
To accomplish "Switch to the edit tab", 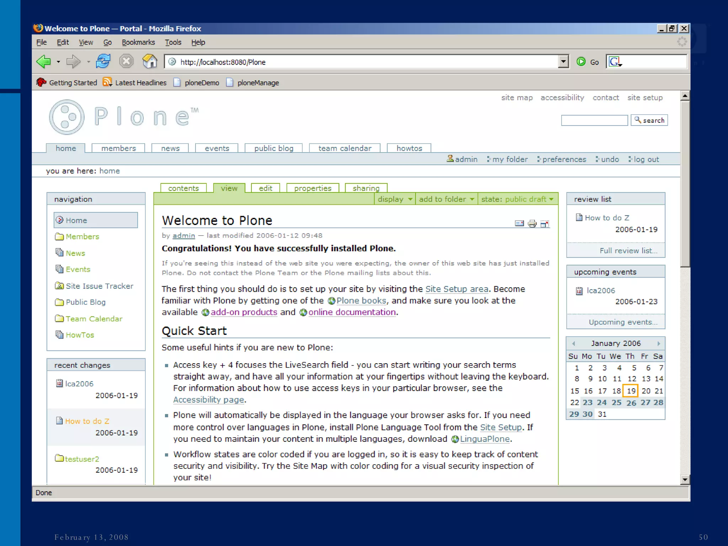I will click(266, 188).
